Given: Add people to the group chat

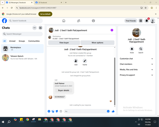Looking at the screenshot, I should (76, 61).
